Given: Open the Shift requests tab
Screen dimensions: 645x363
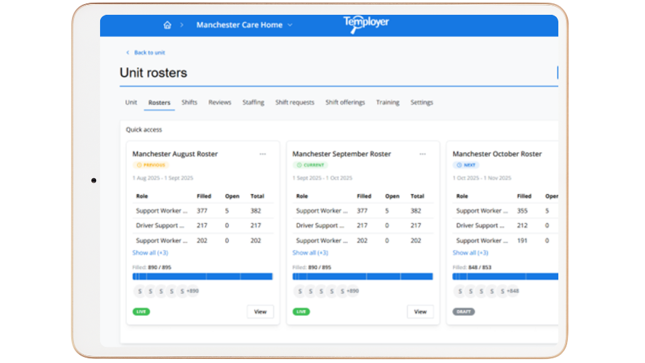Looking at the screenshot, I should tap(294, 102).
